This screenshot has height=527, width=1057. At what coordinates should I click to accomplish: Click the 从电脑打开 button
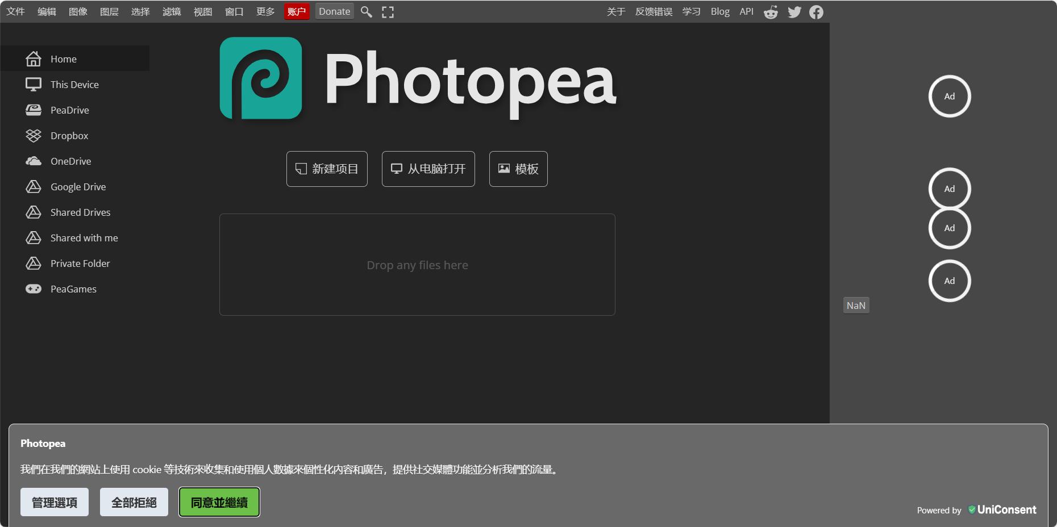click(428, 169)
